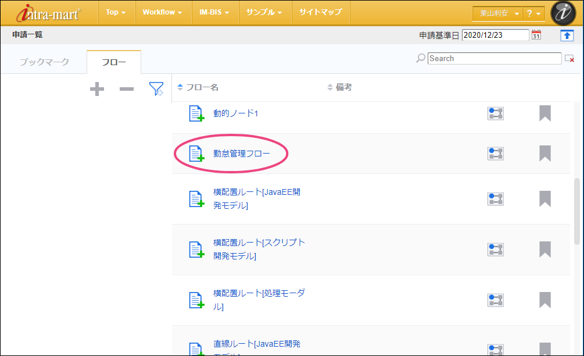Open the 勤怠管理フロー link
The width and height of the screenshot is (584, 356).
pos(241,154)
